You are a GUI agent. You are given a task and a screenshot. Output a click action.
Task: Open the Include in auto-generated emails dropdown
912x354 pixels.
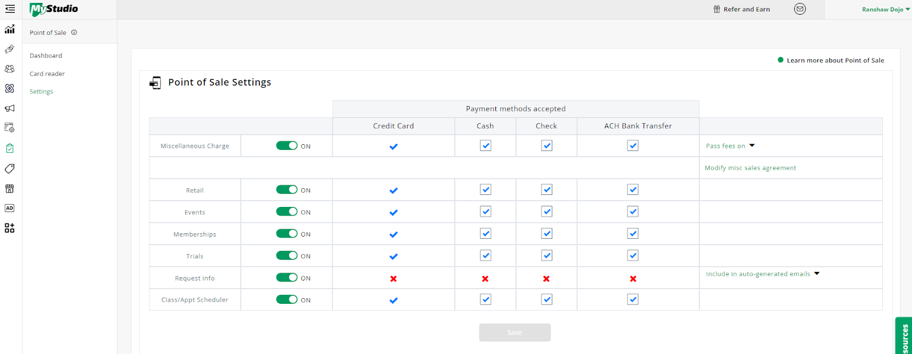pyautogui.click(x=763, y=274)
